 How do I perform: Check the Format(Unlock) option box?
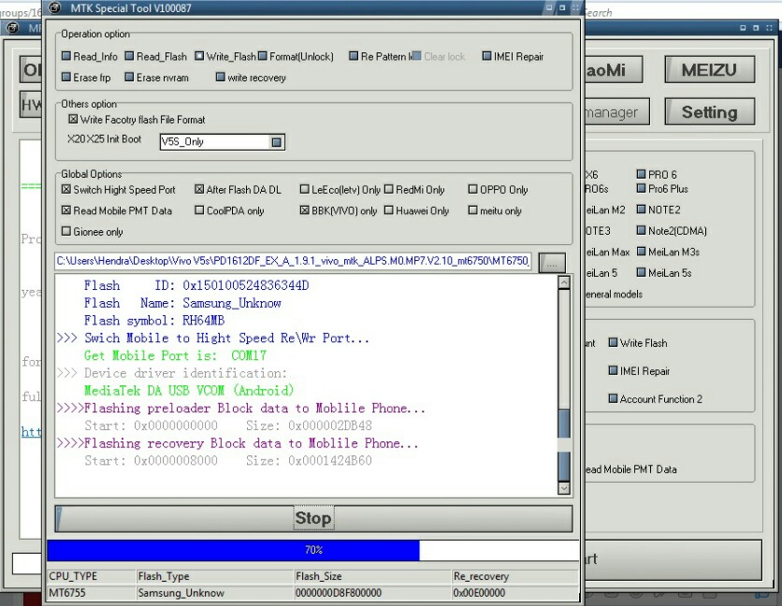pos(262,56)
